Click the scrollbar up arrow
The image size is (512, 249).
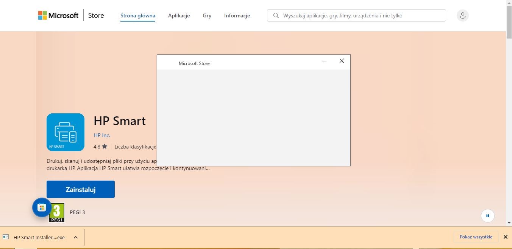click(x=509, y=3)
